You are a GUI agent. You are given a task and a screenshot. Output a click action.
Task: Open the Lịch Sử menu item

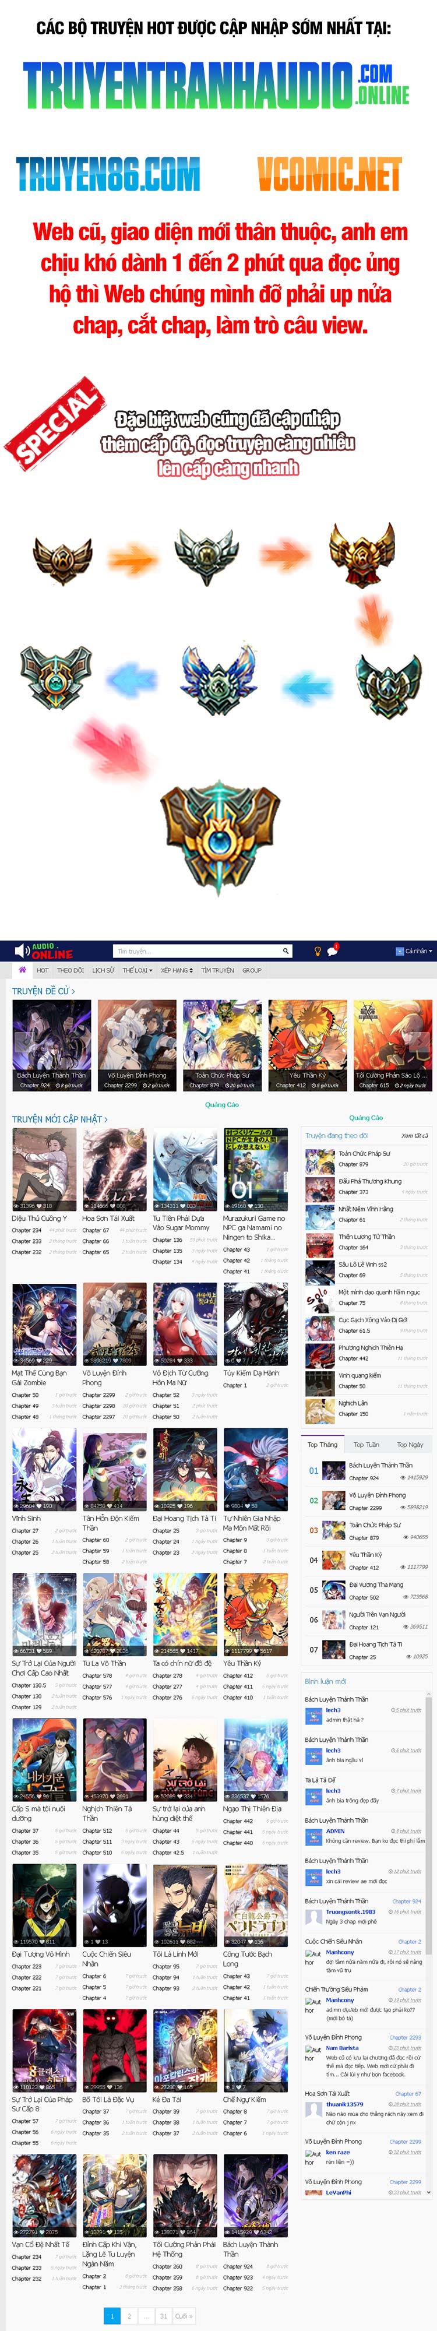point(102,970)
